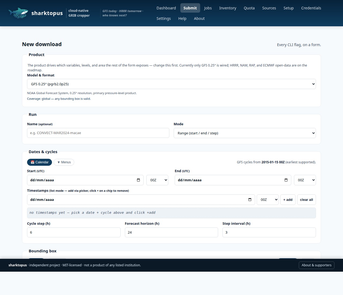Open the Mode range selector dropdown
343x295 pixels.
coord(244,133)
